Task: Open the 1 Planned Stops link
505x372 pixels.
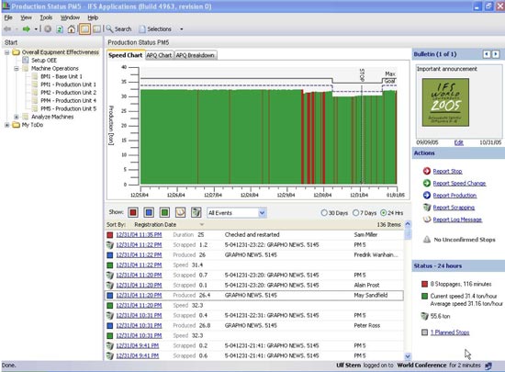Action: point(450,333)
